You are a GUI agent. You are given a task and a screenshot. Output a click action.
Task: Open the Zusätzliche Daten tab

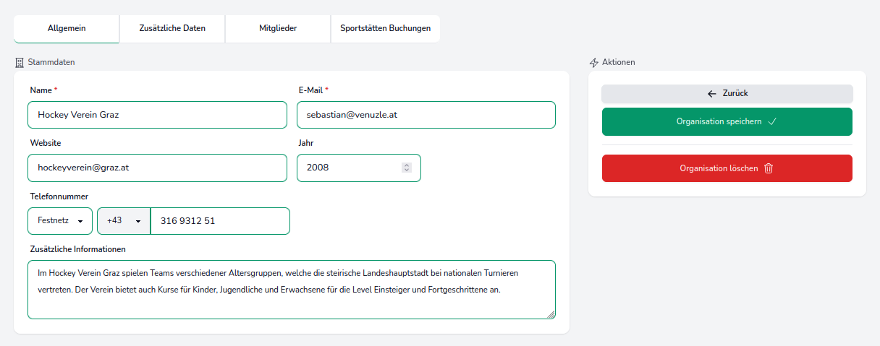pyautogui.click(x=172, y=29)
